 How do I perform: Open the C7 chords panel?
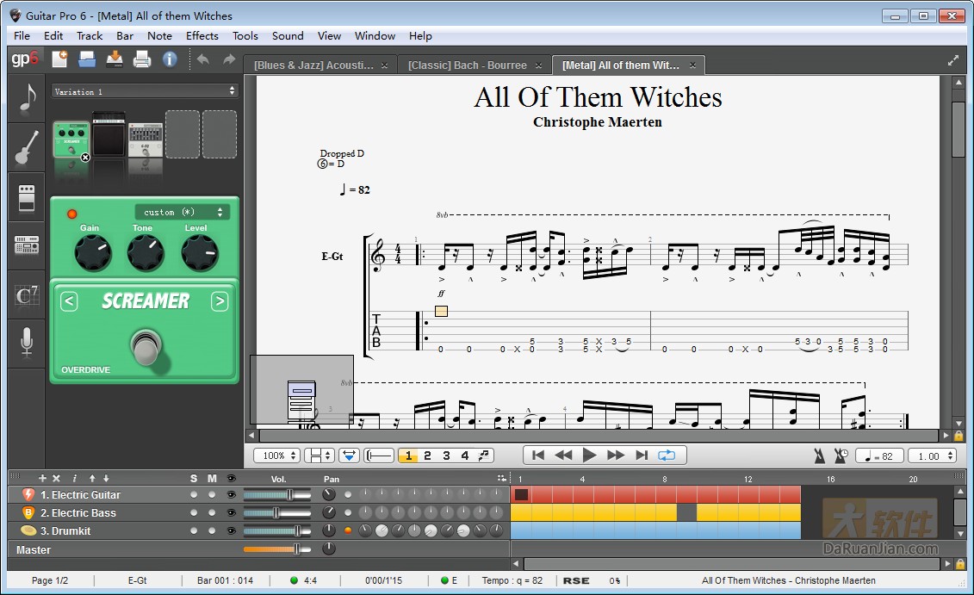point(26,295)
